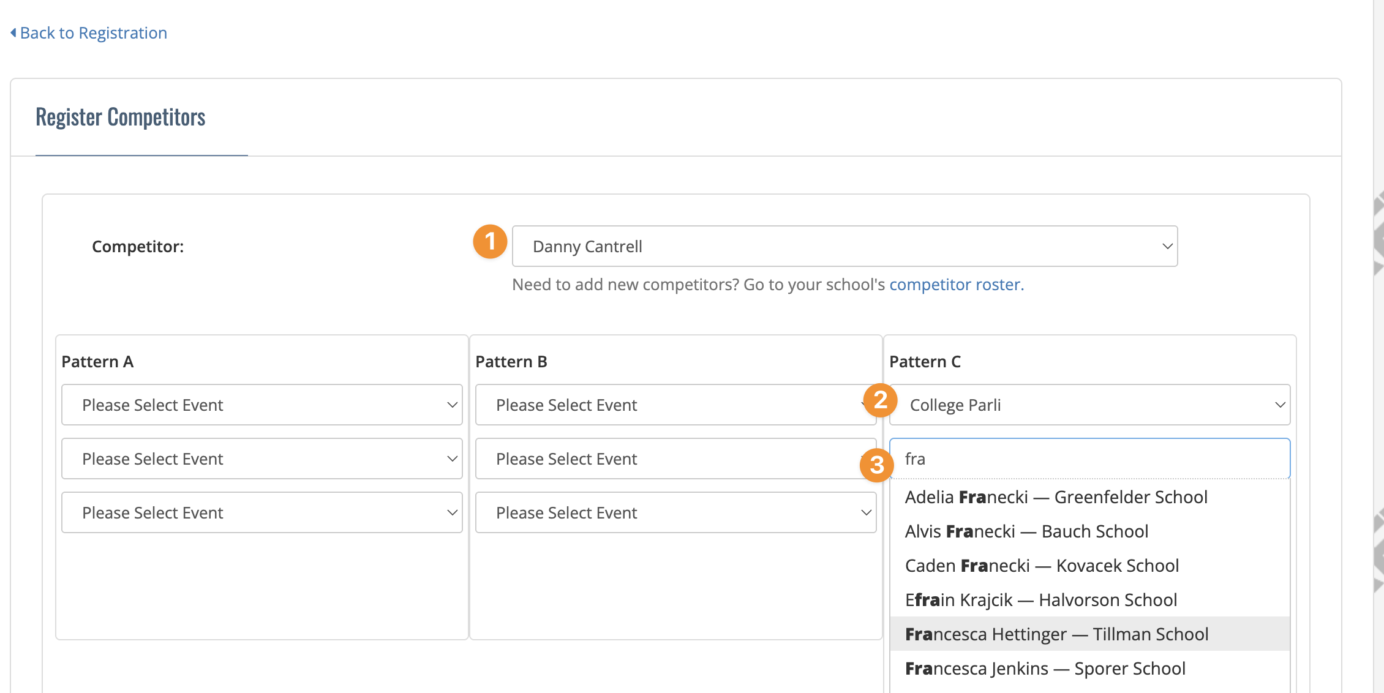Open first Pattern B event dropdown
The height and width of the screenshot is (693, 1384).
click(675, 405)
